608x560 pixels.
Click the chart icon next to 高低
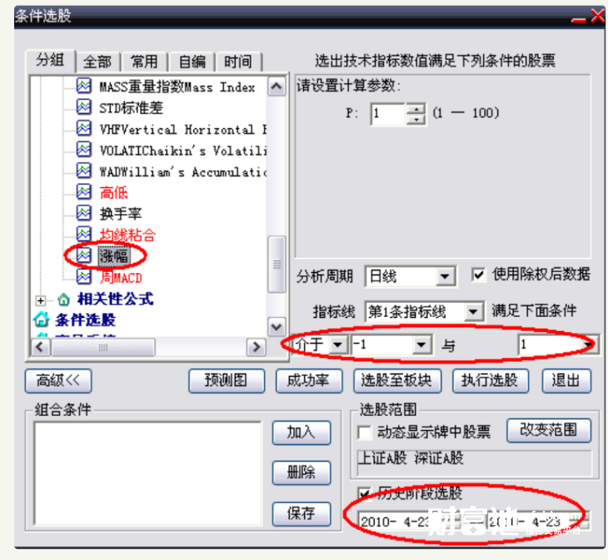84,191
